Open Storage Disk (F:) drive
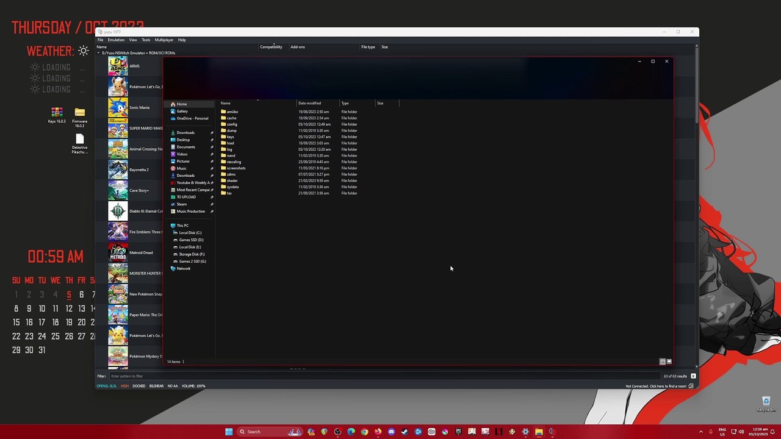The image size is (781, 439). pos(192,254)
